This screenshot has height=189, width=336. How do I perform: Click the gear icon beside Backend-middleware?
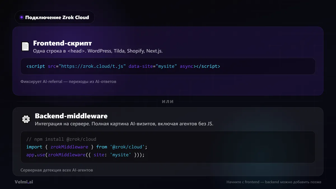click(26, 119)
